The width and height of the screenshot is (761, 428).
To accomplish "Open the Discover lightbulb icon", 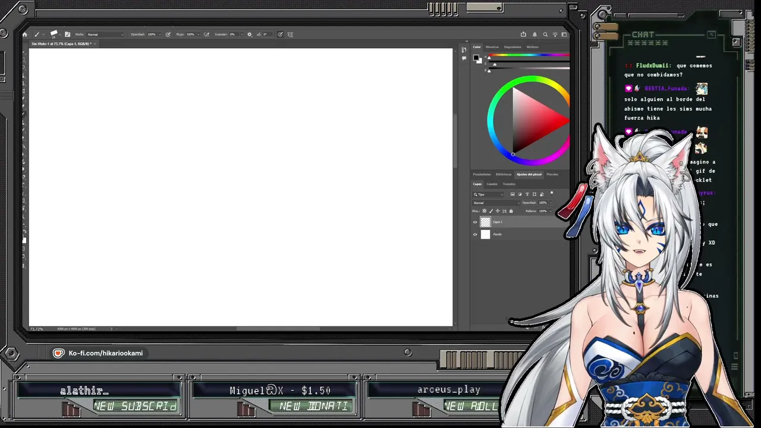I will click(x=554, y=34).
